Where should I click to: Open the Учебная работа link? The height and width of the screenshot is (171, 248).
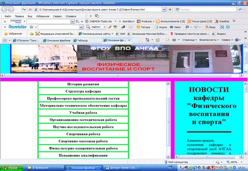click(83, 113)
